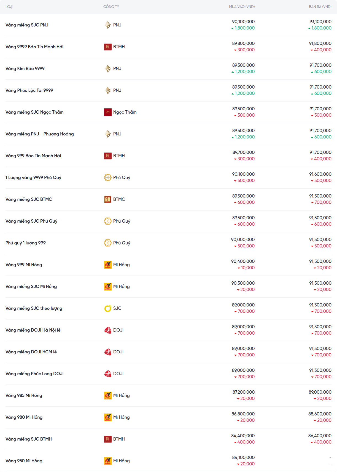Open Vàng Kim Bảo 9999 gold type
This screenshot has height=472, width=337.
click(25, 69)
